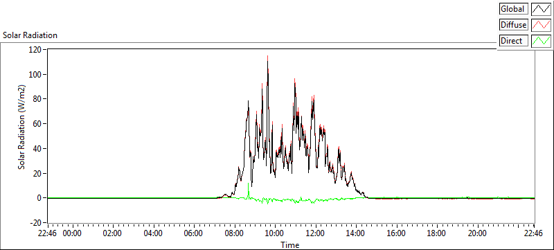Click the 12:00 time axis marker
554x250 pixels.
point(315,233)
